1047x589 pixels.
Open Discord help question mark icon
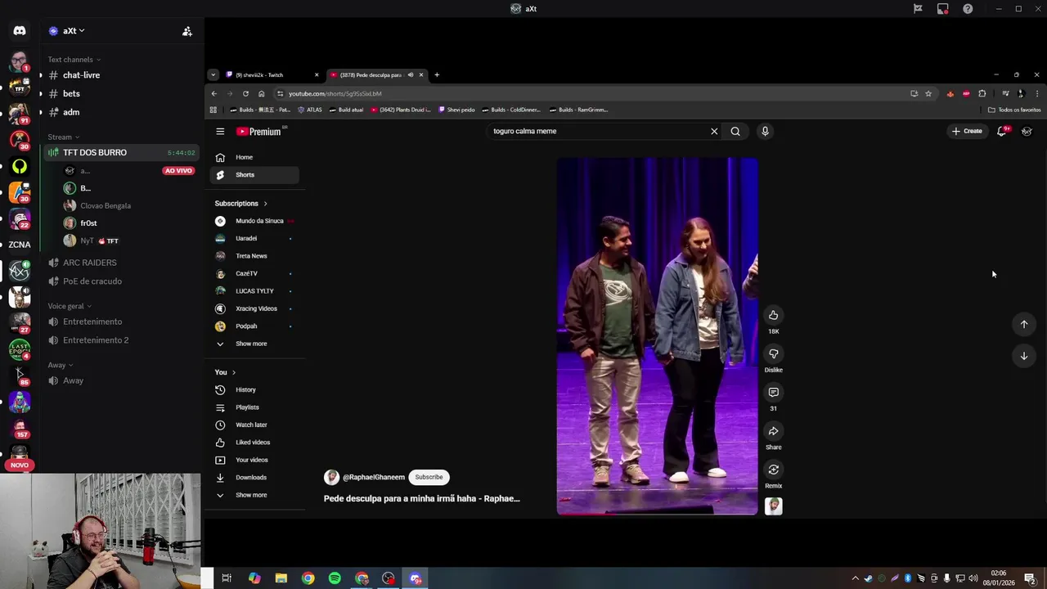pos(968,9)
